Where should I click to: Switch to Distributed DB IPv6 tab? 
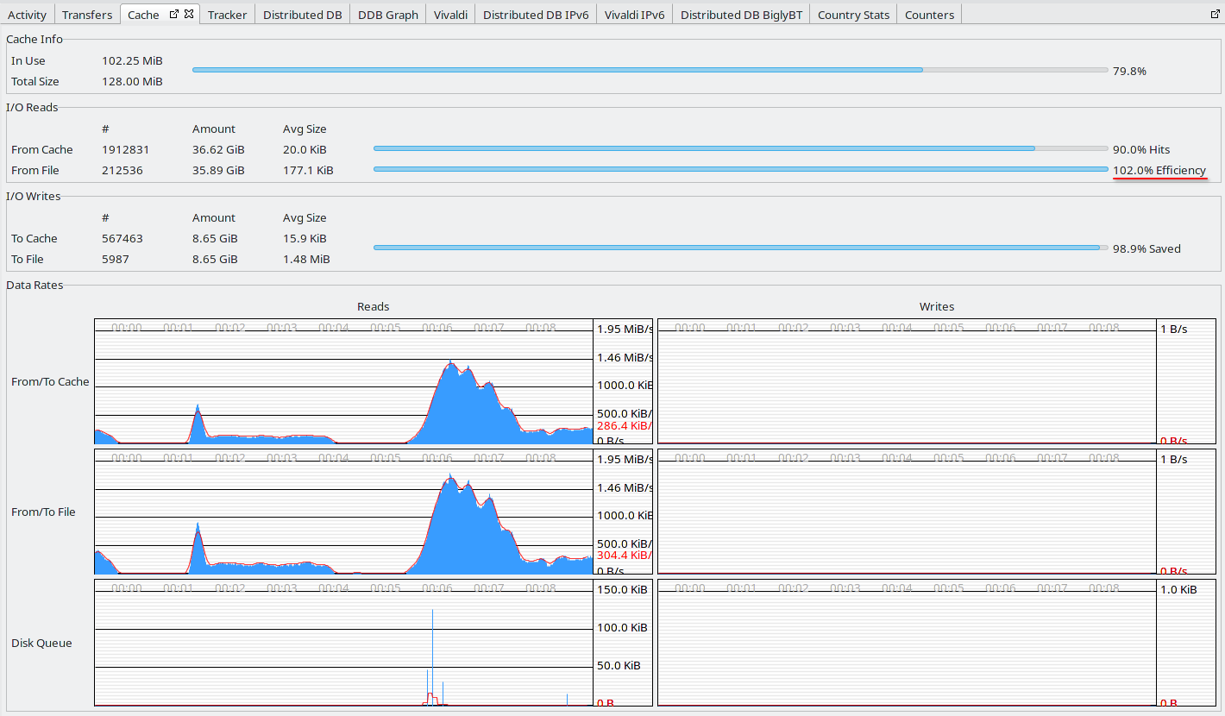tap(536, 15)
